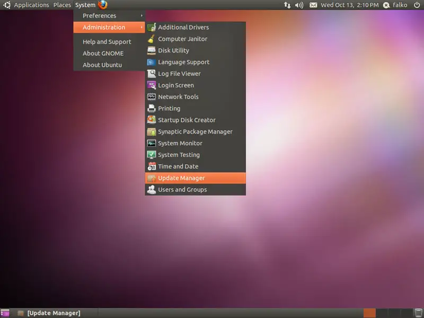424x318 pixels.
Task: Click the Update Manager package icon
Action: (x=152, y=178)
